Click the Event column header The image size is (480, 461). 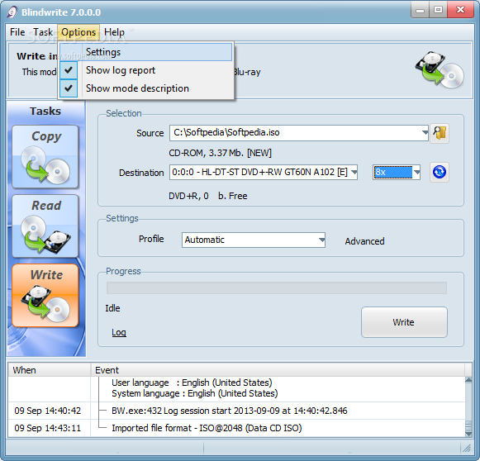click(278, 370)
